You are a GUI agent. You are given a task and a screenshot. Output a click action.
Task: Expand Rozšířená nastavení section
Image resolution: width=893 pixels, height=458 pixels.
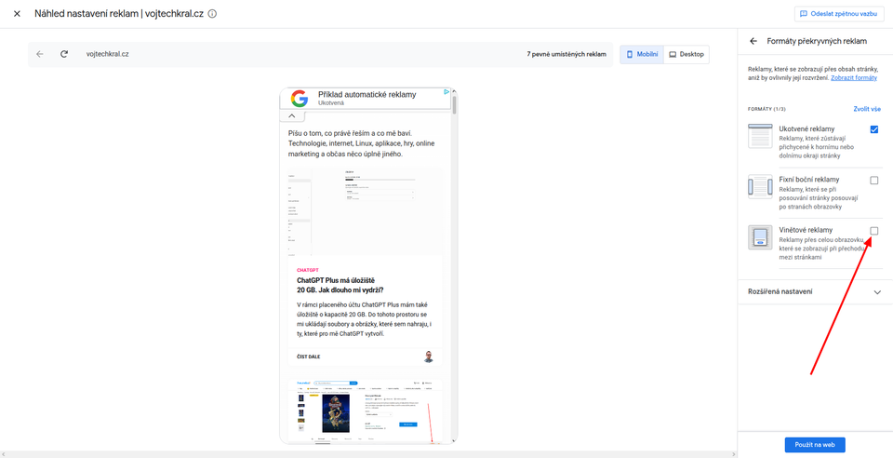coord(815,291)
